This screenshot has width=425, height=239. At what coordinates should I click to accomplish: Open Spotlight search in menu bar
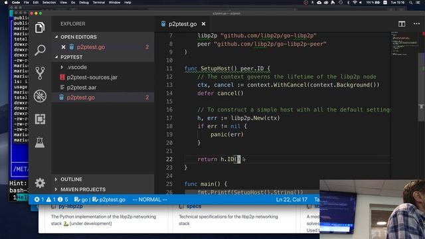(410, 3)
